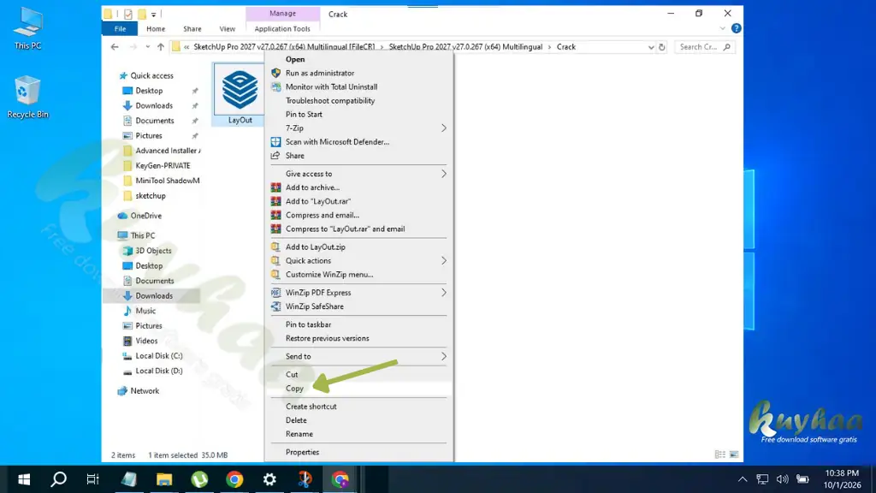Click volume speaker icon in system tray
876x493 pixels.
pos(782,479)
